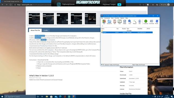Click the user mention before 'for CompuLite'
Screen dimensions: 174x98
(x=43, y=40)
